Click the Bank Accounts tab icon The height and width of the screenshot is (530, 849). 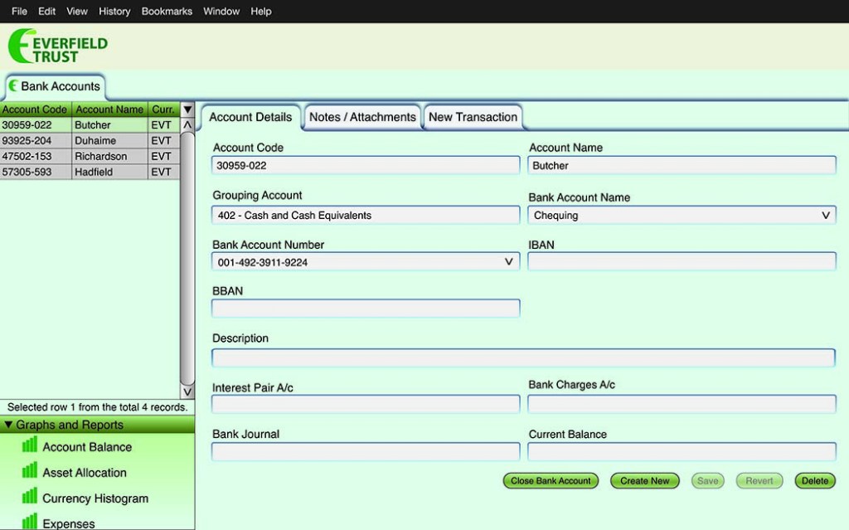(x=13, y=86)
